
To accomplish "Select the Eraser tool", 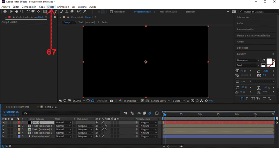I will tap(72, 11).
